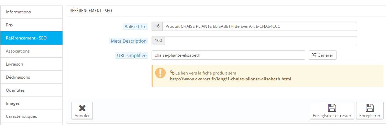Click floppy disk icon above Enregistrer

click(370, 108)
